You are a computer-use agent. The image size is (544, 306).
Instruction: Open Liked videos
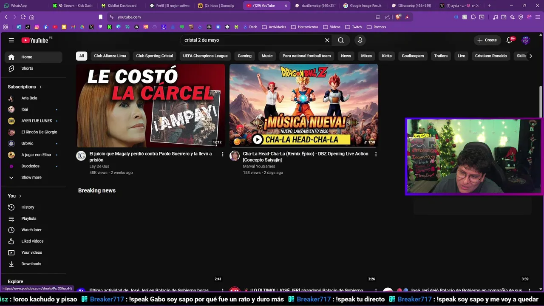coord(34,241)
